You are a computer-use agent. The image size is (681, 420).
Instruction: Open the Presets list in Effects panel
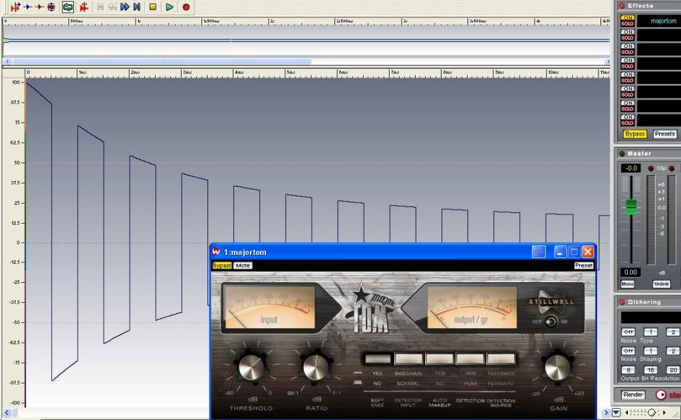click(664, 134)
